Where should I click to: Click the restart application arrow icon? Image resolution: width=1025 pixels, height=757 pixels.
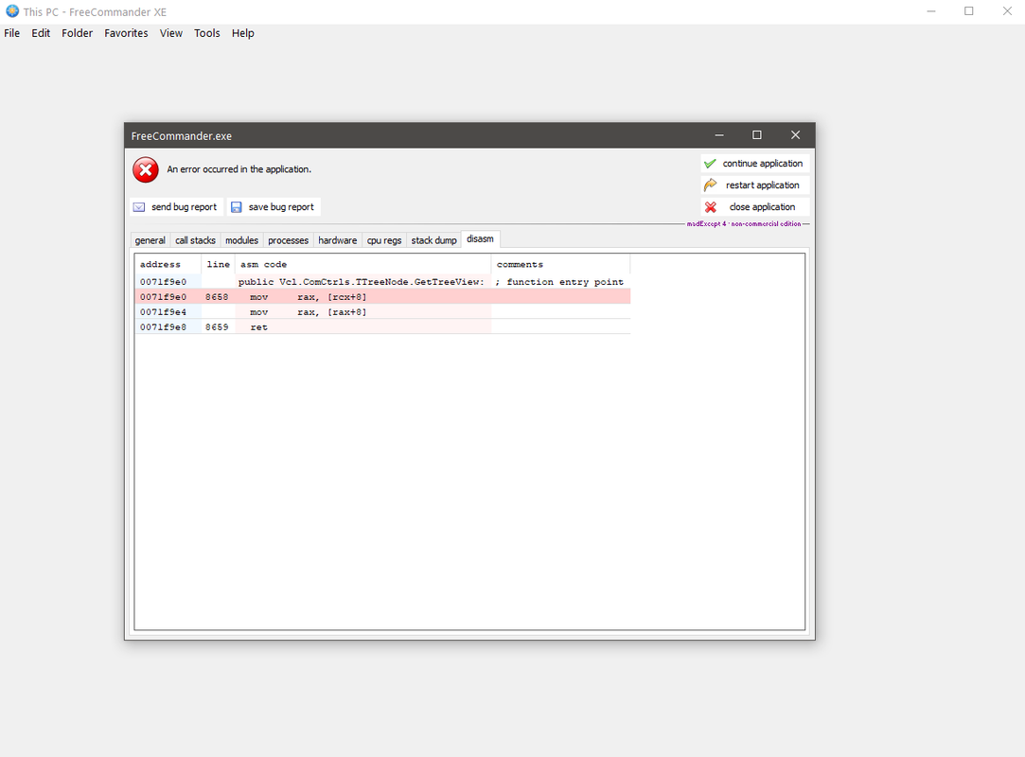[x=710, y=185]
